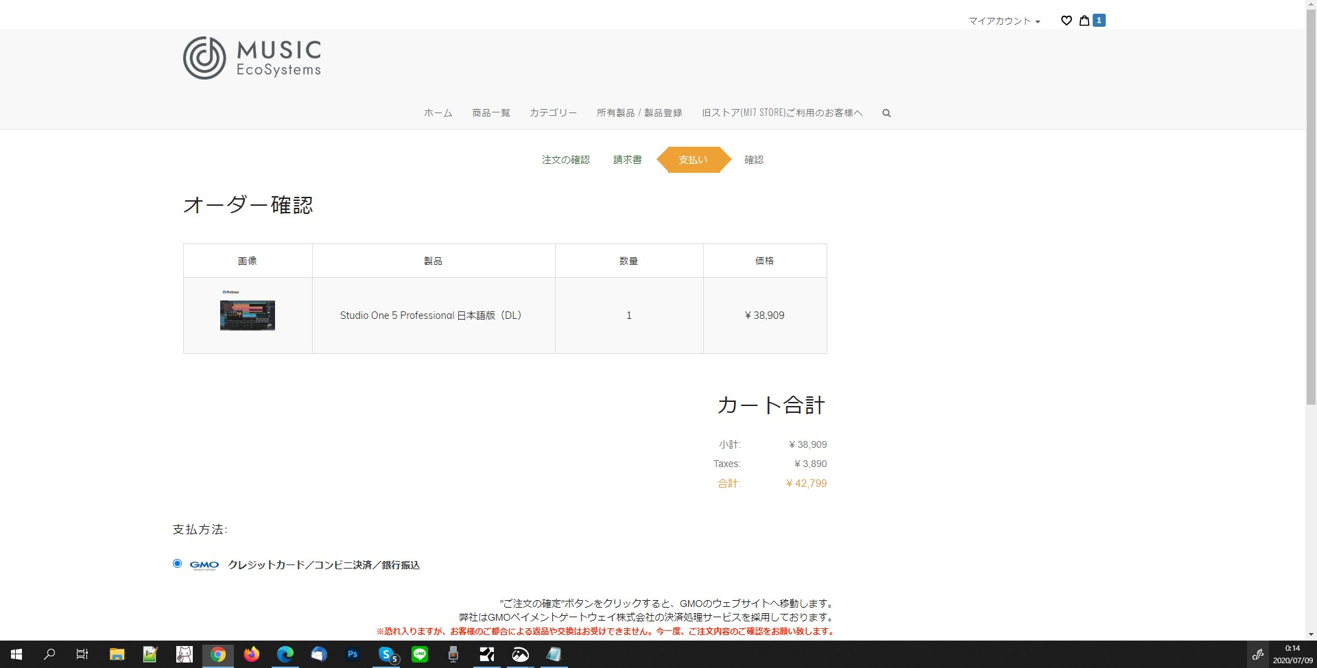Viewport: 1317px width, 668px height.
Task: Click the ¥38,909 price cell in table
Action: pyautogui.click(x=765, y=315)
